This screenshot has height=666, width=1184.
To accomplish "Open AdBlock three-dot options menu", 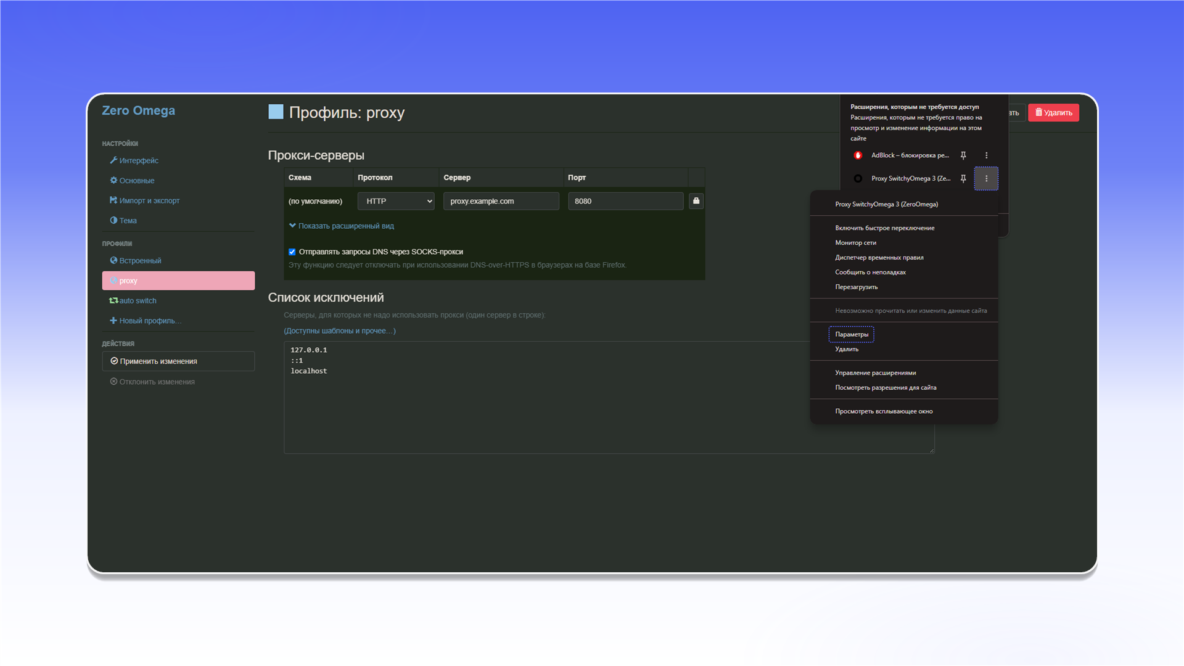I will pyautogui.click(x=986, y=155).
